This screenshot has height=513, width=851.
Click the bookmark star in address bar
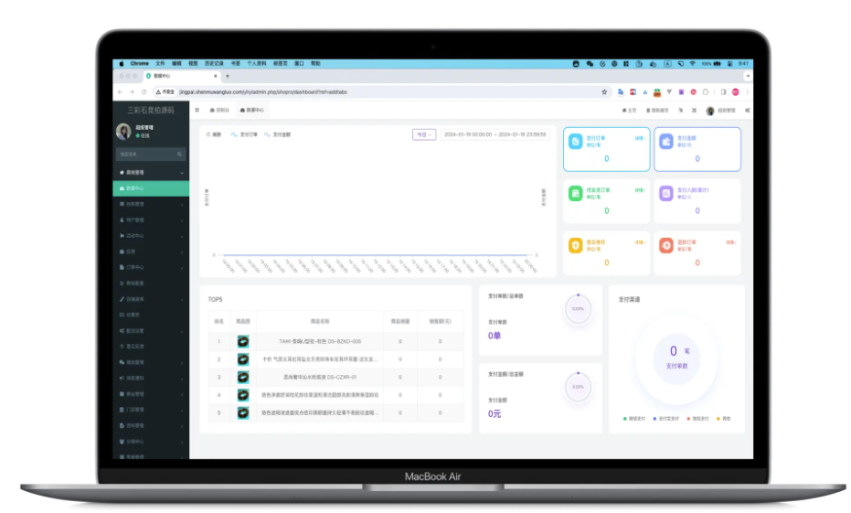pyautogui.click(x=604, y=91)
